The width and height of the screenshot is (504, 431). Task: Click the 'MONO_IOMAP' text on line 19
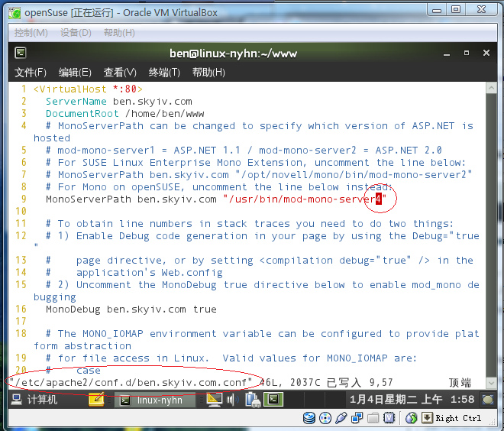357,358
